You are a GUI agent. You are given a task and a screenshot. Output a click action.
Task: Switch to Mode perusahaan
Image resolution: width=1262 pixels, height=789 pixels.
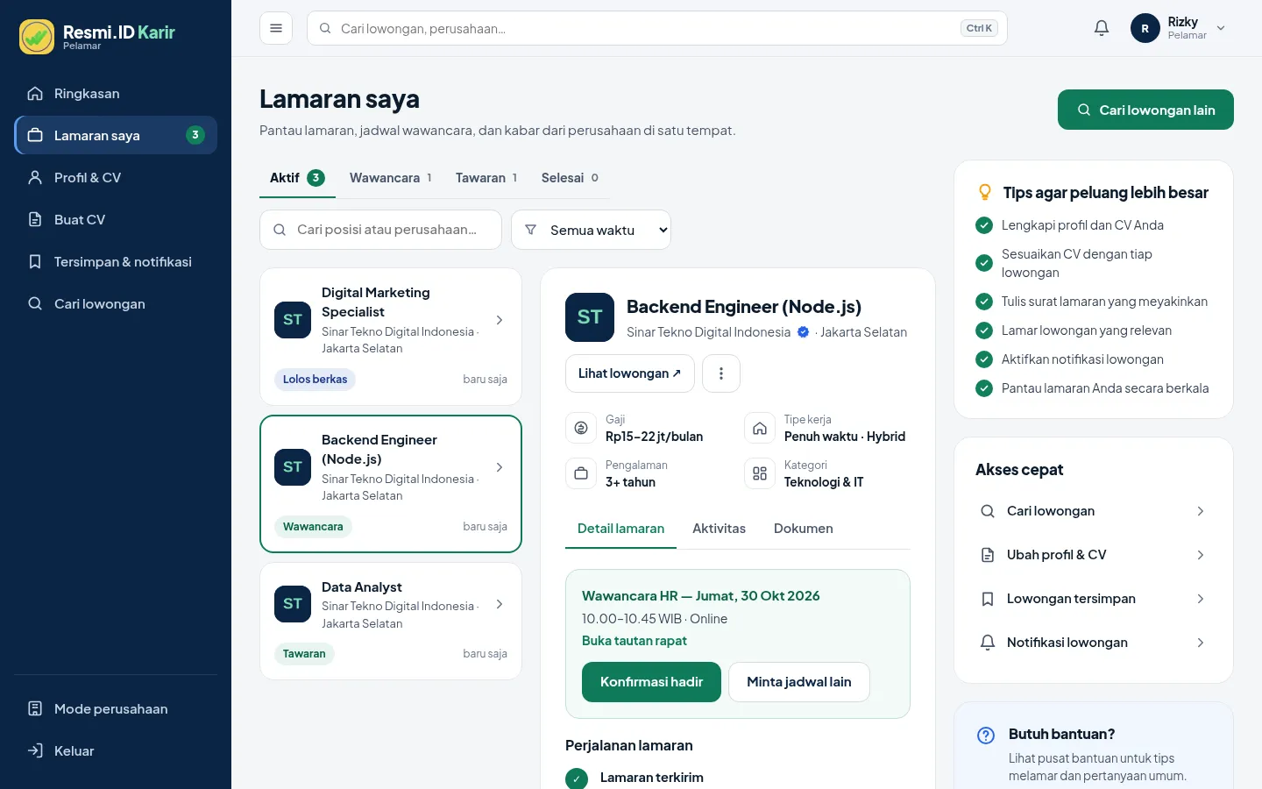coord(116,708)
